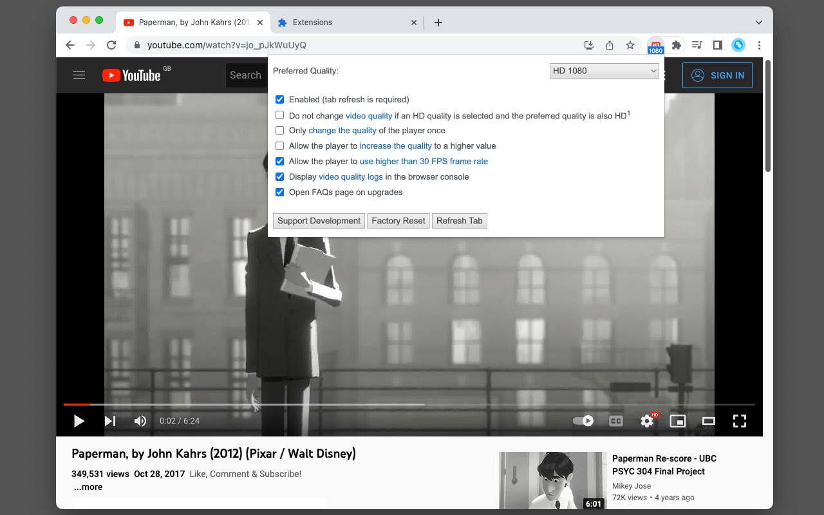Uncheck Display video quality logs checkbox
Image resolution: width=824 pixels, height=515 pixels.
pos(279,177)
